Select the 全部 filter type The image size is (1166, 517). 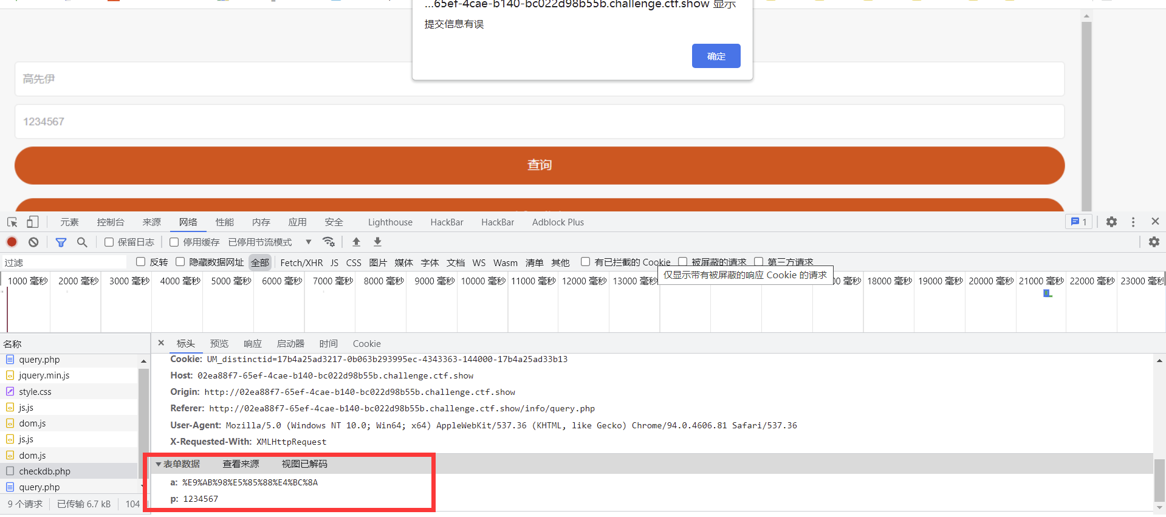(260, 262)
